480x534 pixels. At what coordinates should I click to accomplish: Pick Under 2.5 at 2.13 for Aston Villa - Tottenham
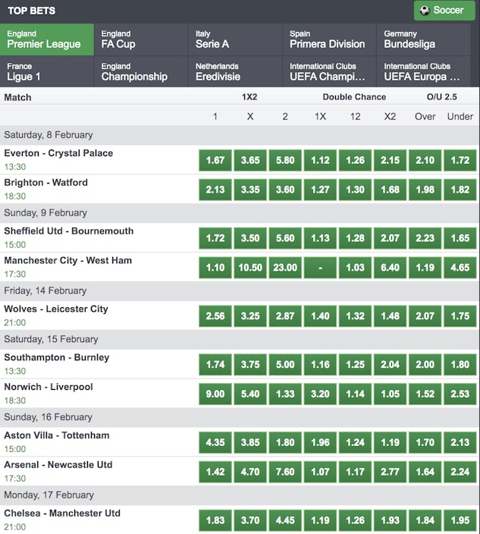(x=460, y=443)
